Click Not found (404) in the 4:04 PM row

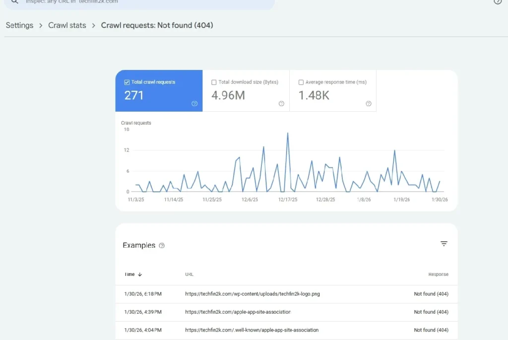[x=431, y=330]
